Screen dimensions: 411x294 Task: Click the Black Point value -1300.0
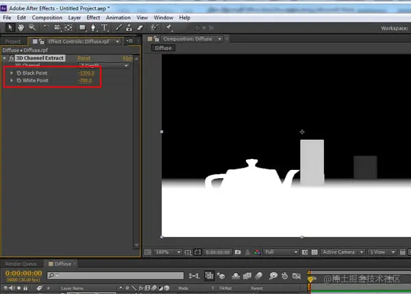pyautogui.click(x=86, y=73)
